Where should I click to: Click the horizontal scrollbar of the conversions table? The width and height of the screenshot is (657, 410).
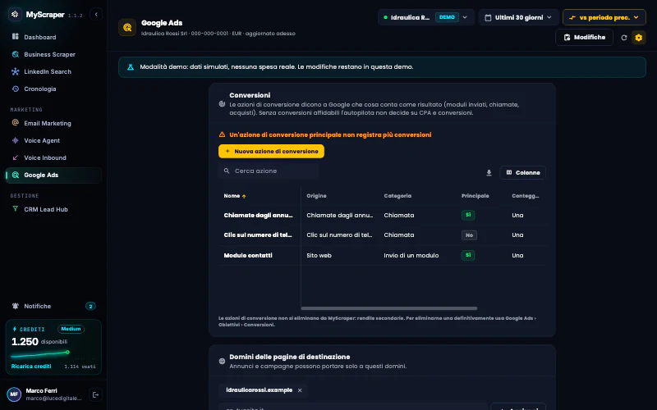(388, 308)
